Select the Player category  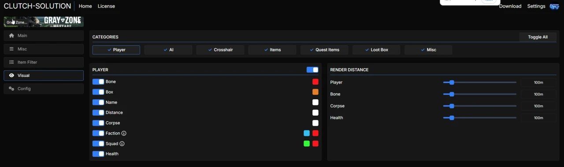tap(116, 50)
